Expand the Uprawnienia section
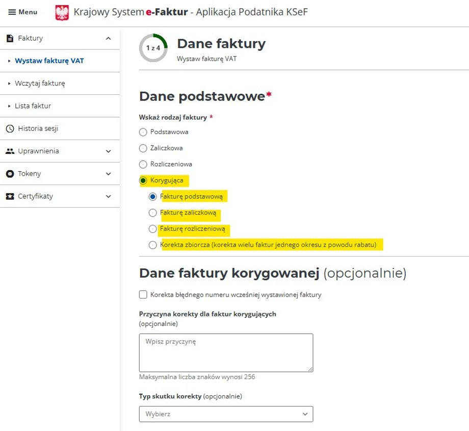The image size is (469, 431). click(x=108, y=151)
